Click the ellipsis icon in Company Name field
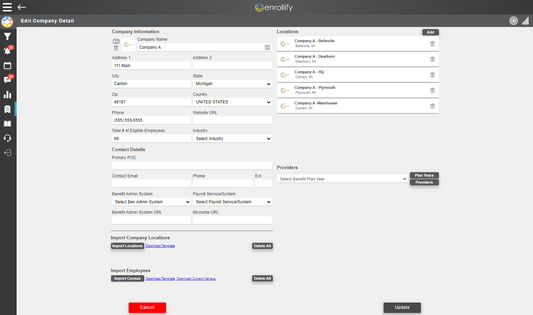 267,47
